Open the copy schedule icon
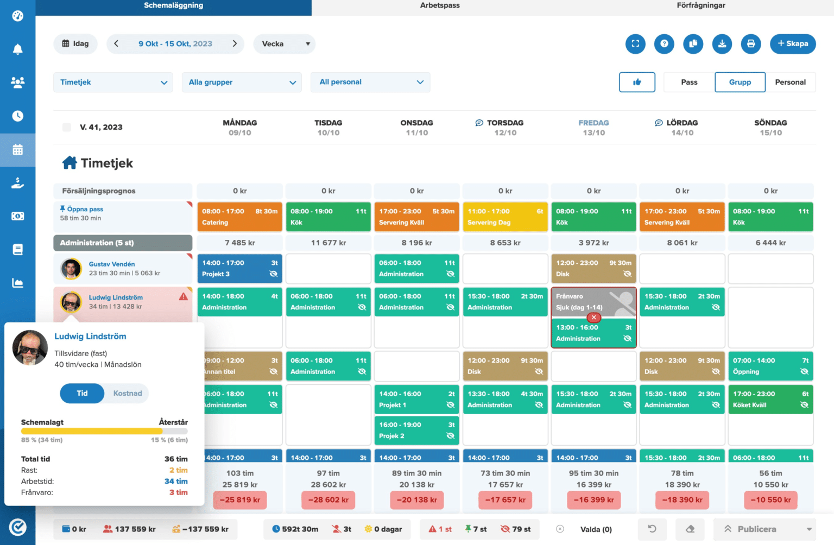This screenshot has height=545, width=834. click(693, 44)
